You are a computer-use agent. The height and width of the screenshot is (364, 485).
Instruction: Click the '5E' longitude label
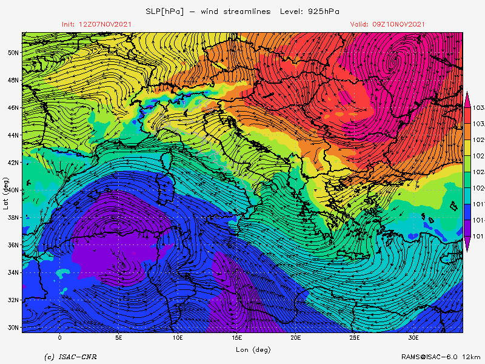pyautogui.click(x=119, y=338)
